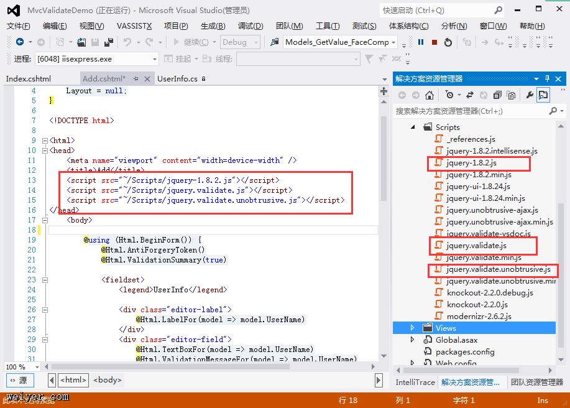The image size is (570, 408).
Task: Switch to the UserInfo.cs tab
Action: [177, 79]
